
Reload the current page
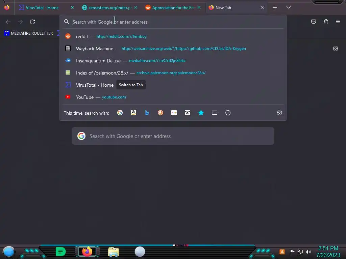pyautogui.click(x=32, y=22)
